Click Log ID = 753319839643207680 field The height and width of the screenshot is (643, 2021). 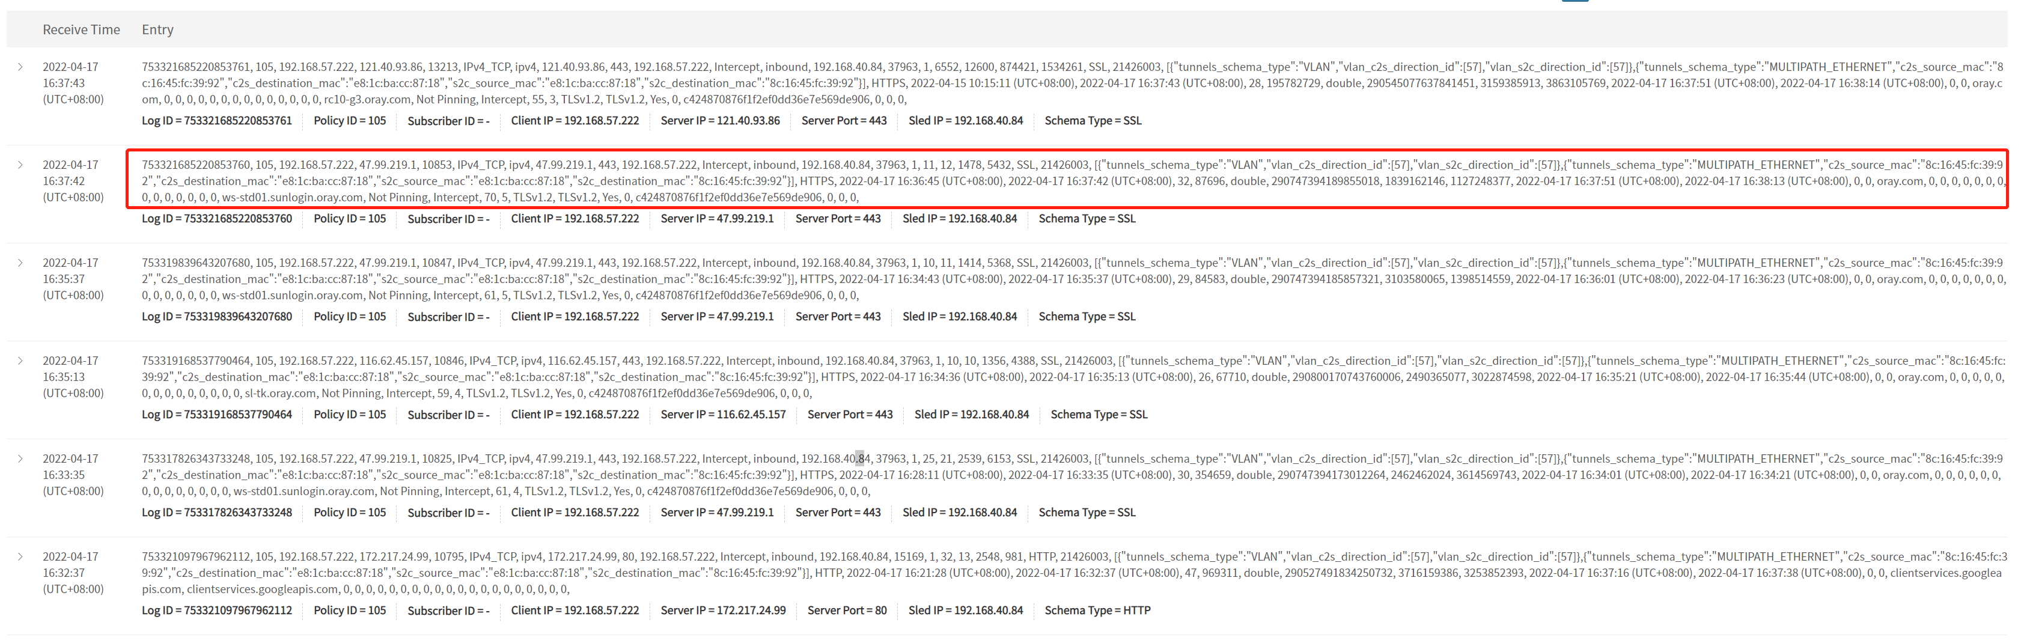coord(216,317)
